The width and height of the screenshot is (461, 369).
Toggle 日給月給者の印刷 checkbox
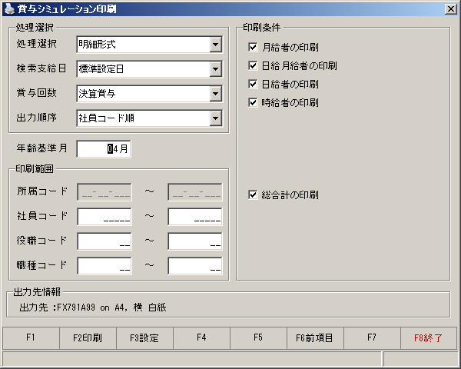pos(253,65)
